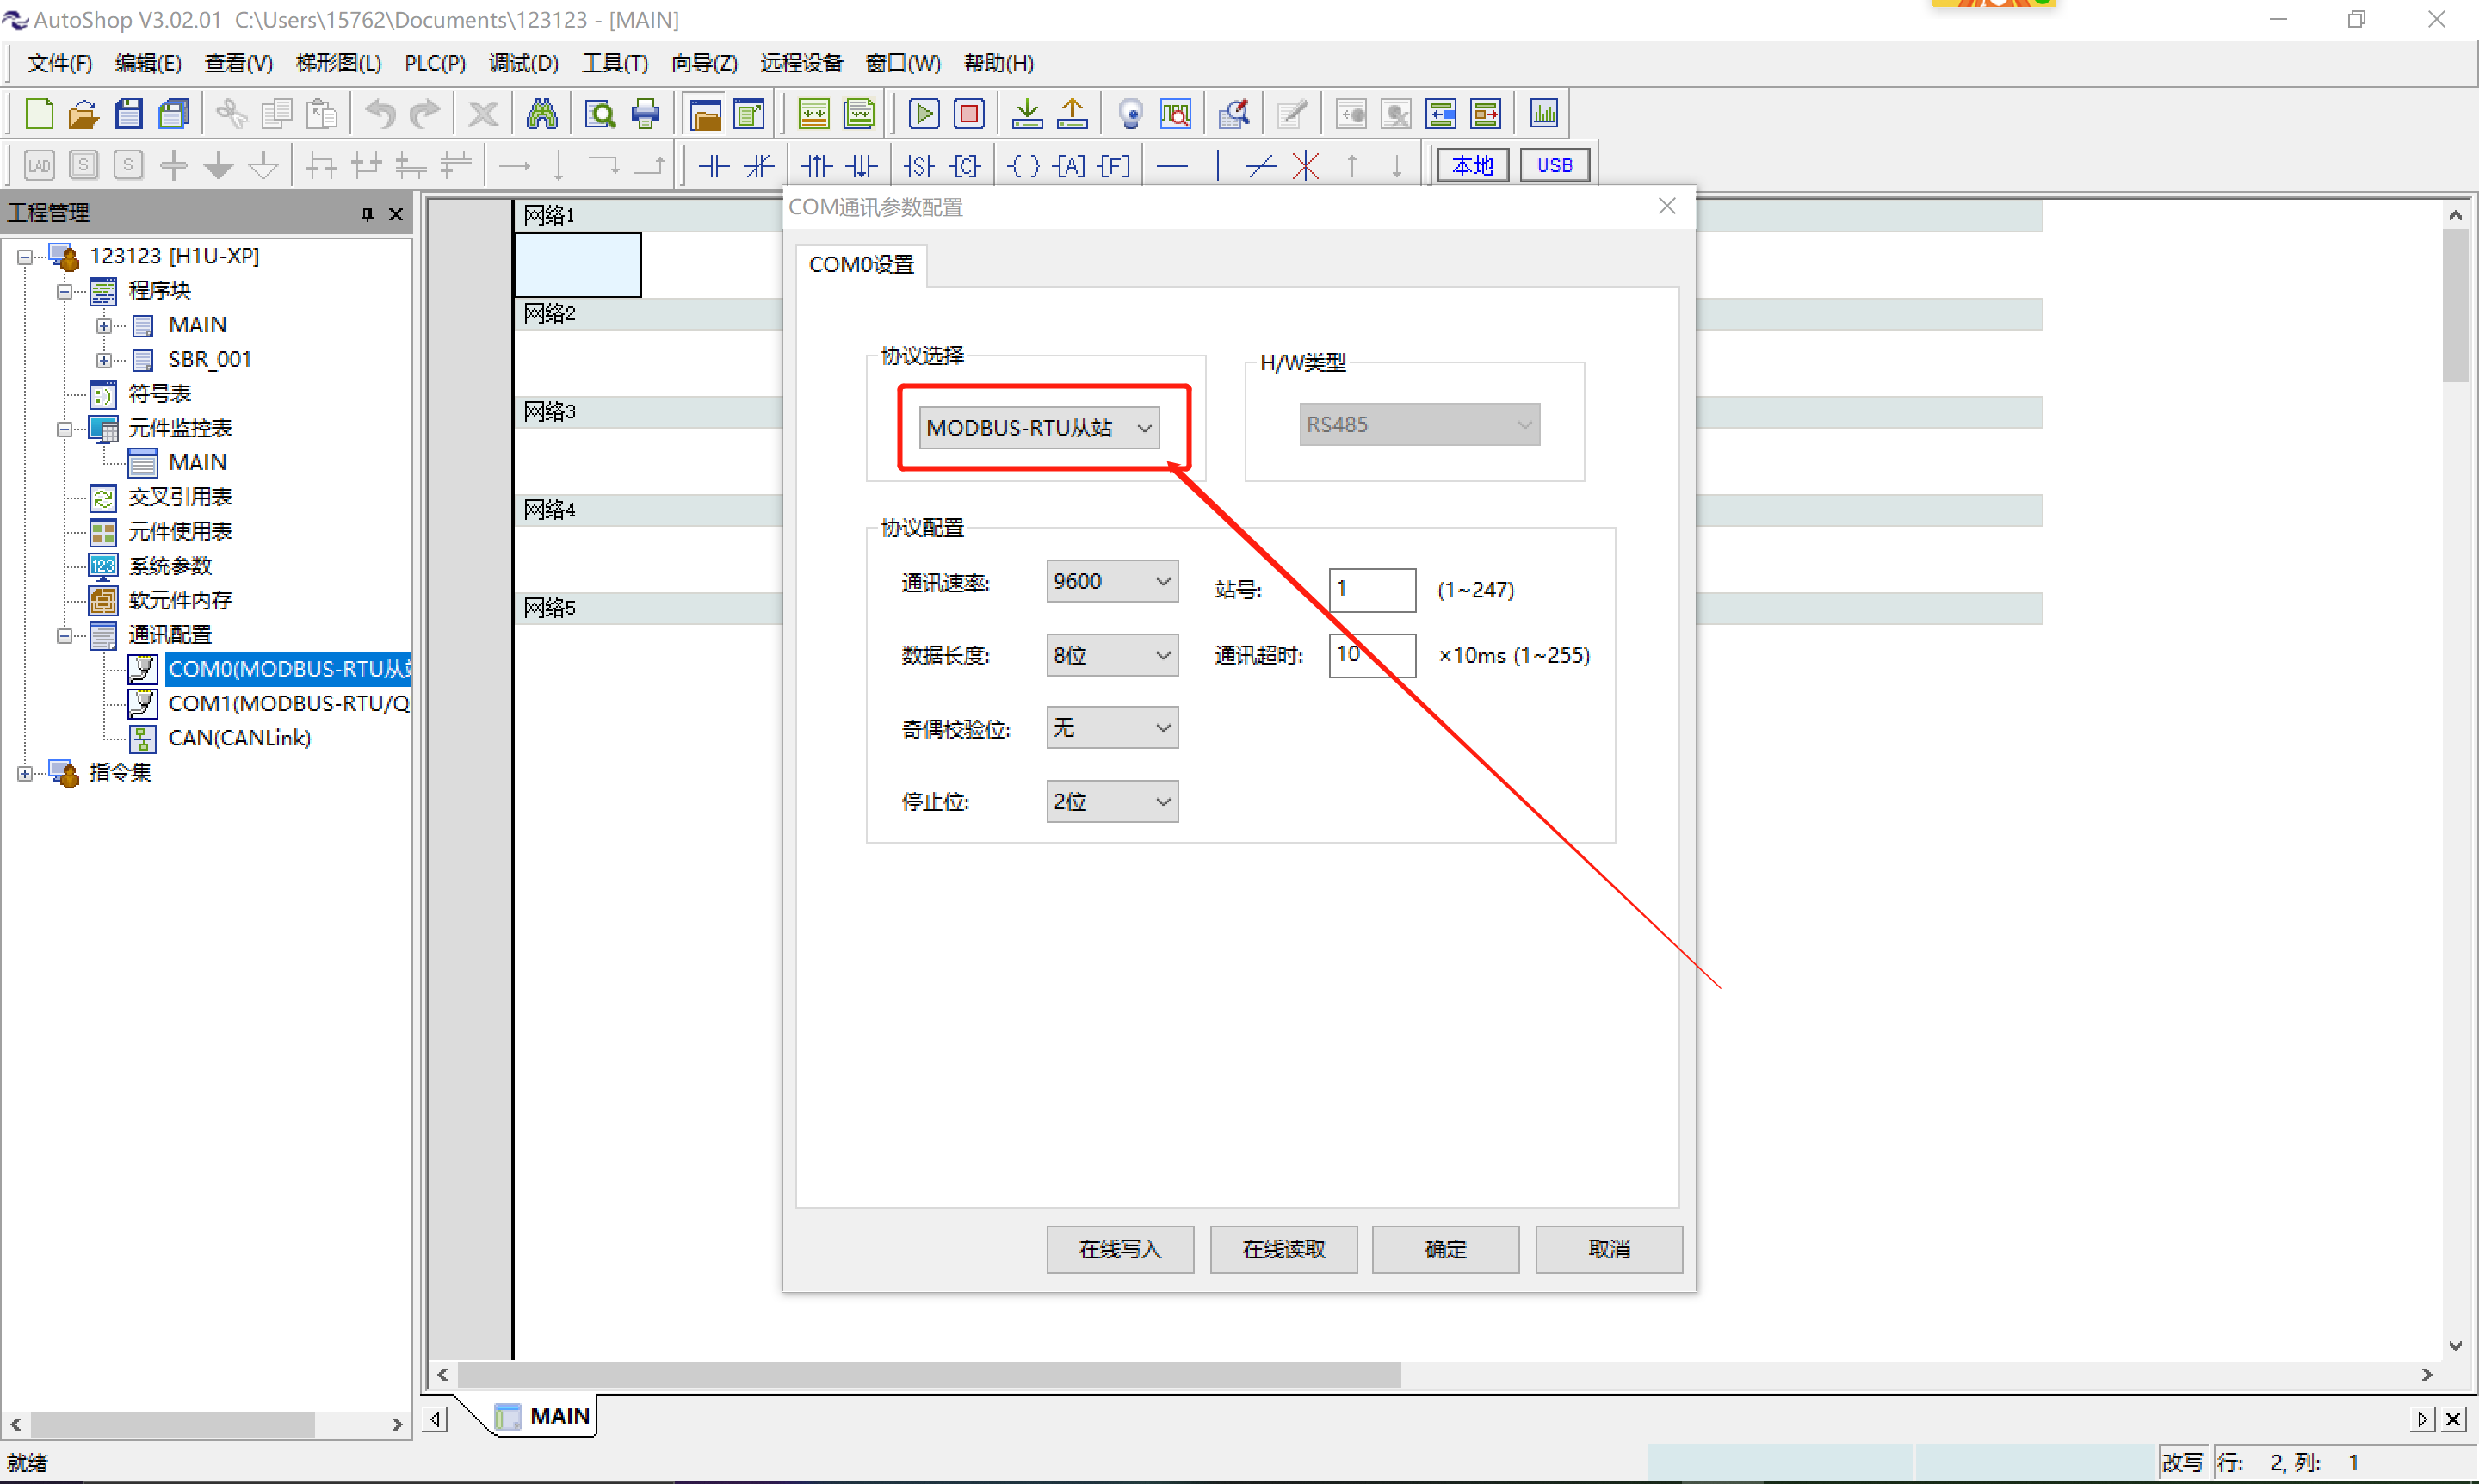Select CAN(CANLink) tree item
The image size is (2479, 1484).
(x=240, y=738)
